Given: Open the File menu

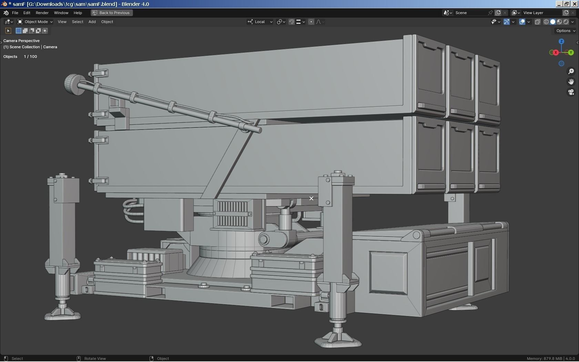Looking at the screenshot, I should (15, 13).
